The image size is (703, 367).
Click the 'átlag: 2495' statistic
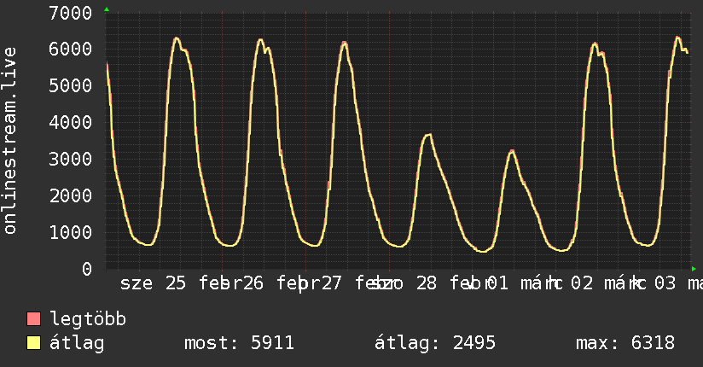coord(435,343)
